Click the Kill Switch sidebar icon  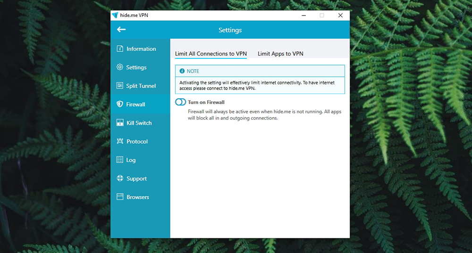120,122
